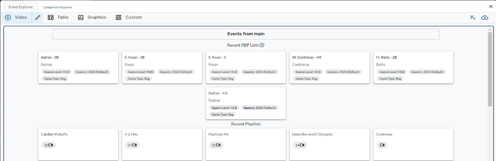Click camera icon on Contreras playlist

coord(382,145)
